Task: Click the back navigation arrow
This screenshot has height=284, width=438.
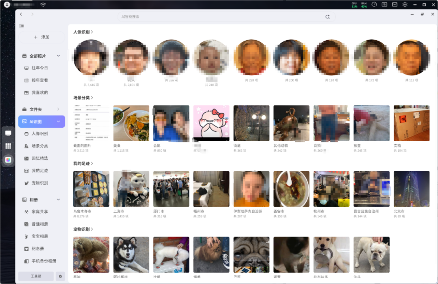Action: tap(21, 15)
